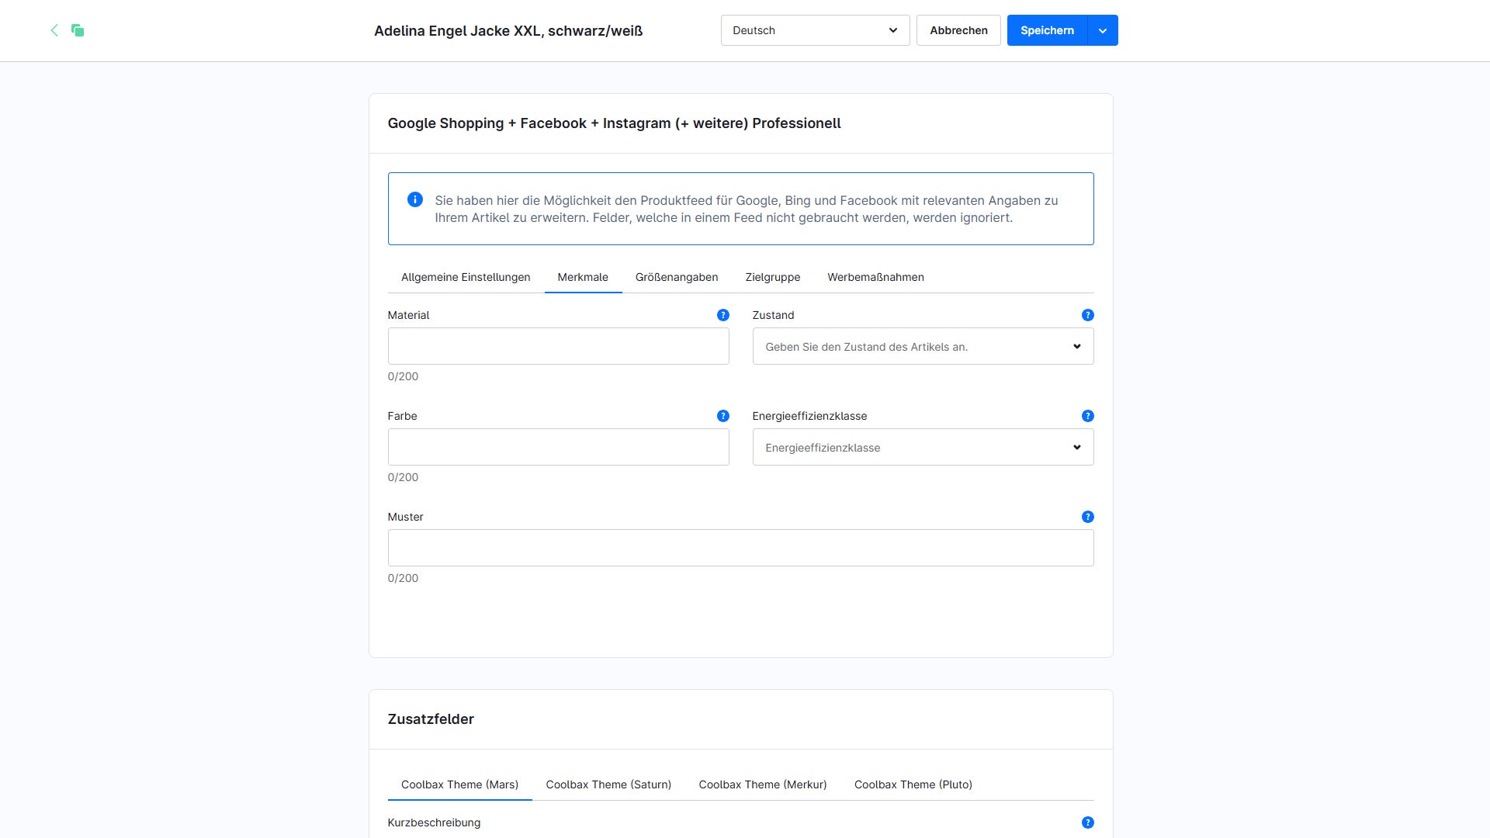Image resolution: width=1490 pixels, height=838 pixels.
Task: Switch to Größenangaben tab
Action: (677, 277)
